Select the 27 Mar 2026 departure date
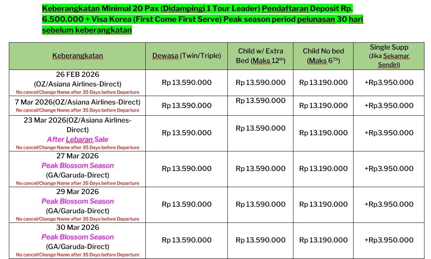The height and width of the screenshot is (259, 431). [77, 156]
